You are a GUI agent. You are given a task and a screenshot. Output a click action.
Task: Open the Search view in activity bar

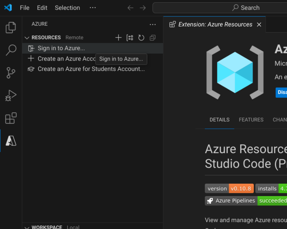click(11, 50)
